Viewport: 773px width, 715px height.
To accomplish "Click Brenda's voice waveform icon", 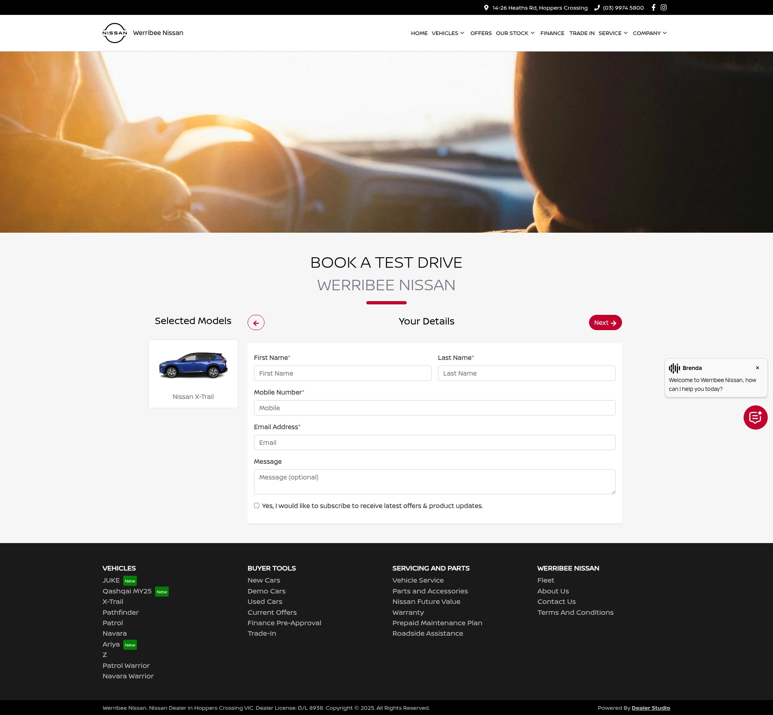I will pos(674,368).
